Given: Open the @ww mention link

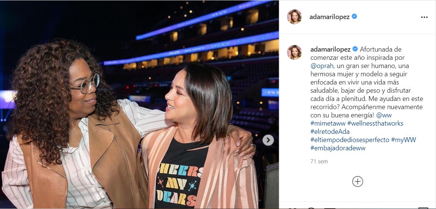Looking at the screenshot, I should [384, 115].
